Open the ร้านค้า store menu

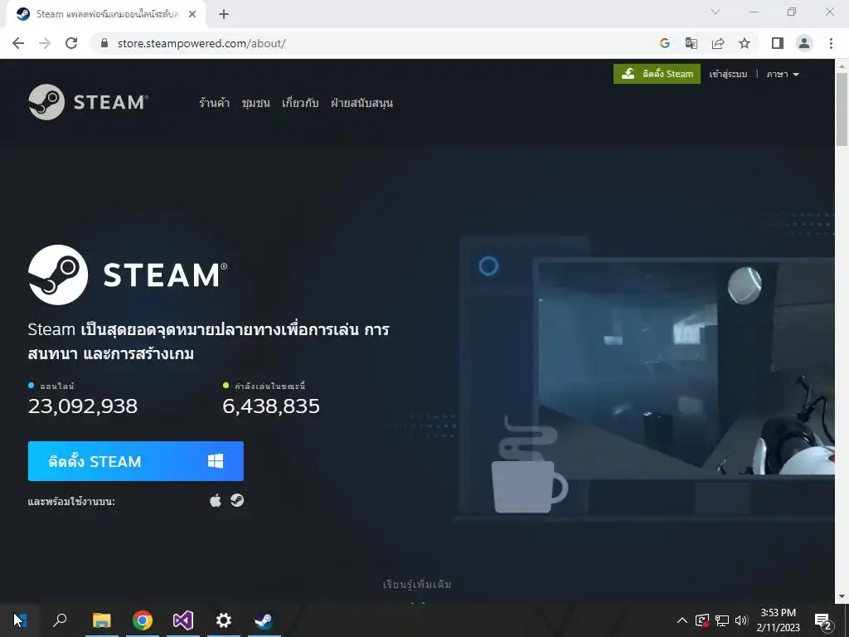point(214,103)
